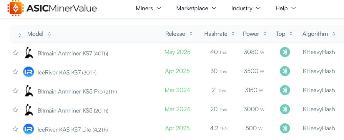
Task: Open the Marketplace dropdown menu
Action: click(196, 8)
